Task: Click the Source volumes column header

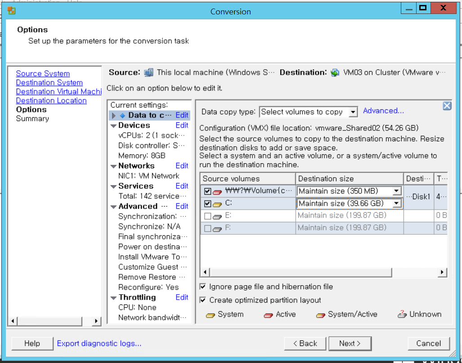Action: pos(248,179)
